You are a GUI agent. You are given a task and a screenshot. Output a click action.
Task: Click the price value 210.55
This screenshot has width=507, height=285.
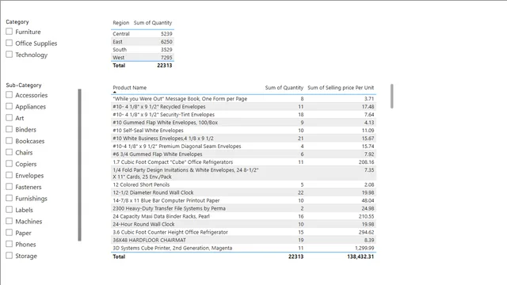point(366,216)
